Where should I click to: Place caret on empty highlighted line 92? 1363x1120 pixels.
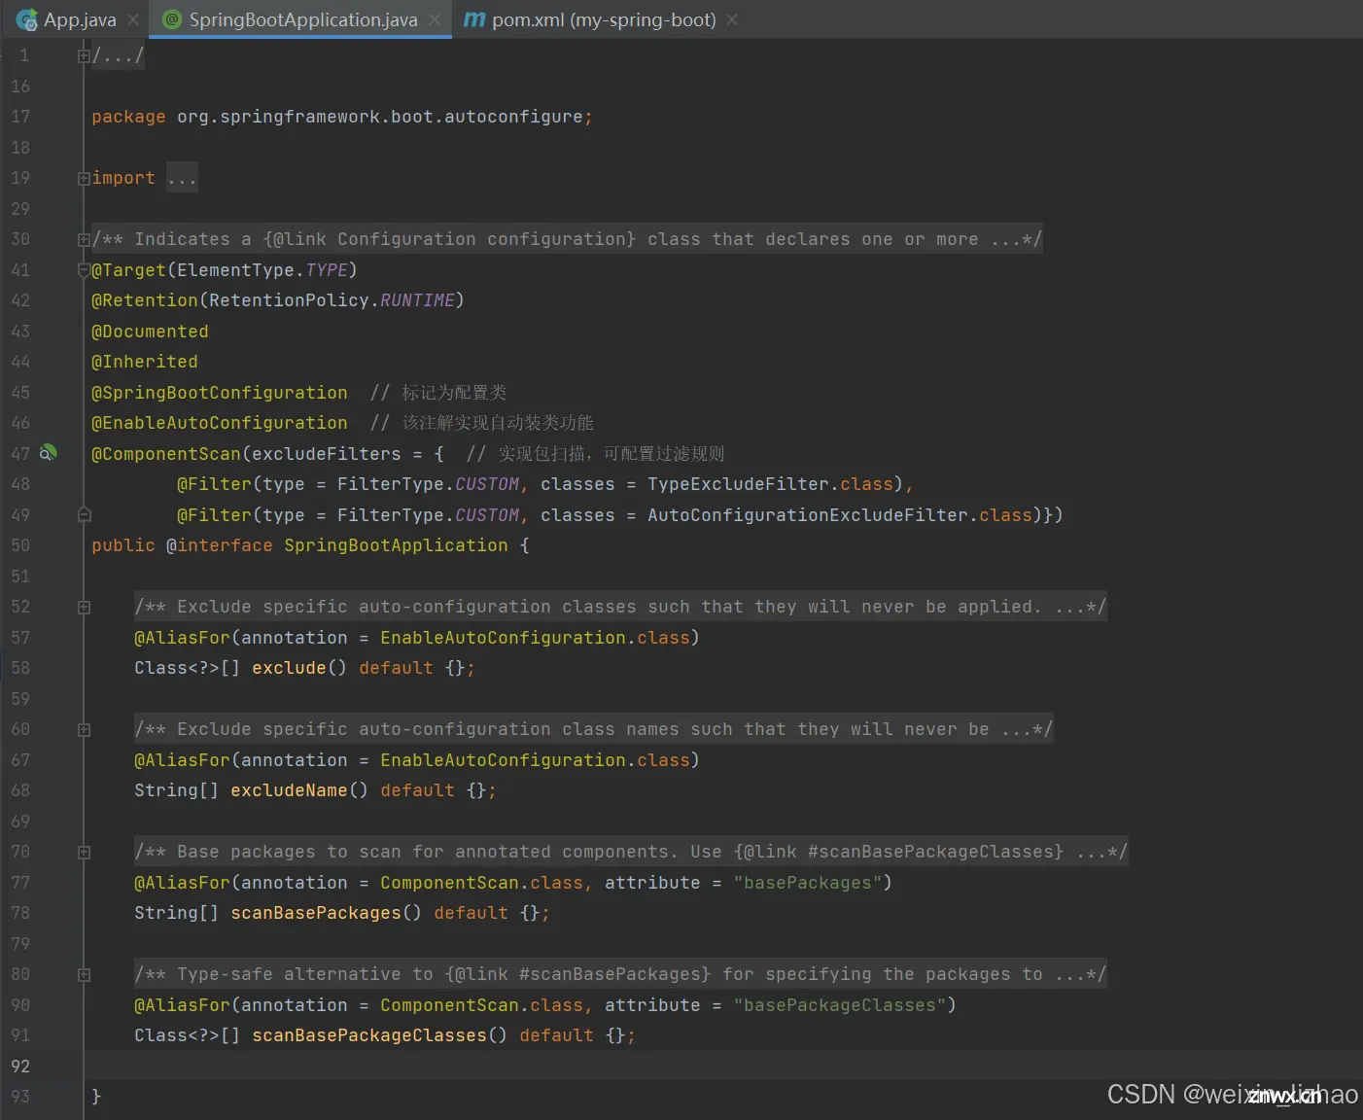click(723, 1067)
